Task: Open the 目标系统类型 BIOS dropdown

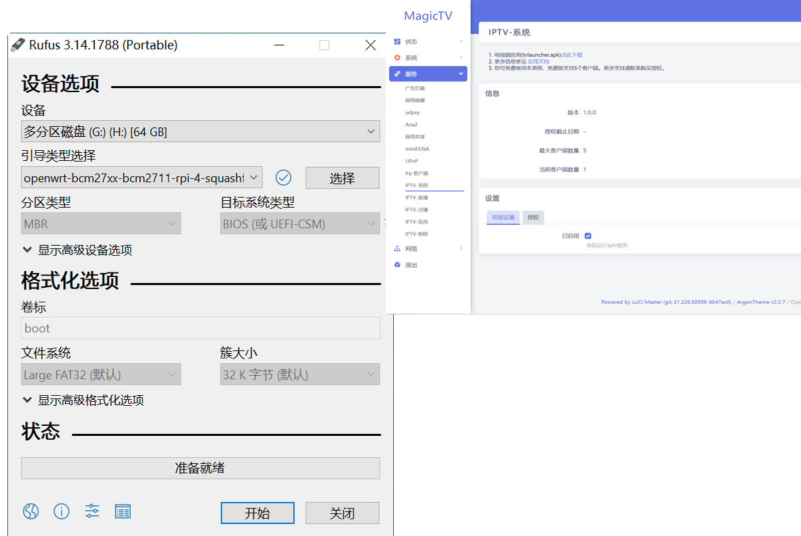Action: click(x=300, y=224)
